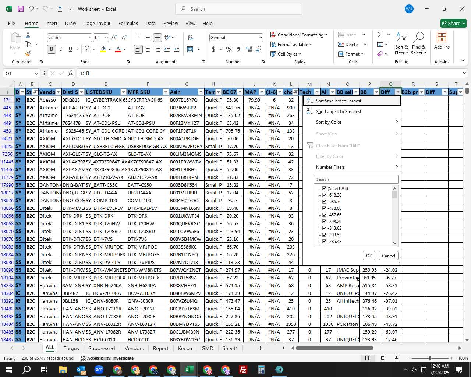The width and height of the screenshot is (471, 377).
Task: Switch to Page Break Preview view
Action: 397,358
